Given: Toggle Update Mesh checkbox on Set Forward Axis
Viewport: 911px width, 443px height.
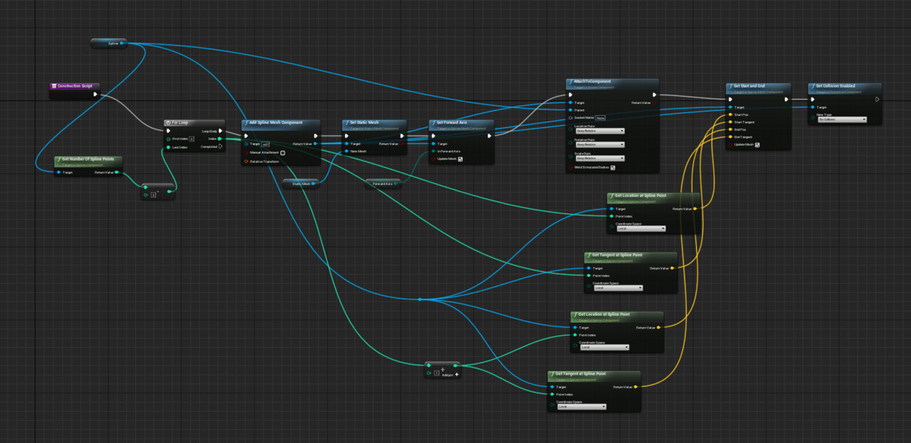Looking at the screenshot, I should tap(460, 159).
